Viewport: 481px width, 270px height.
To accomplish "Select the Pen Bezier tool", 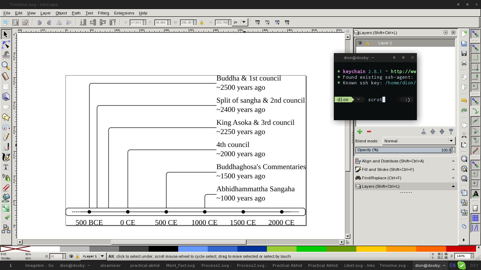I will point(6,147).
